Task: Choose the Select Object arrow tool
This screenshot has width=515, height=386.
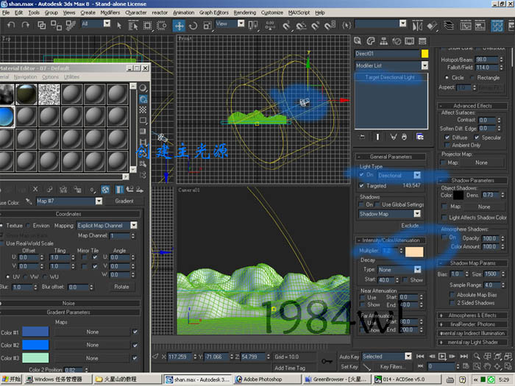Action: (119, 26)
